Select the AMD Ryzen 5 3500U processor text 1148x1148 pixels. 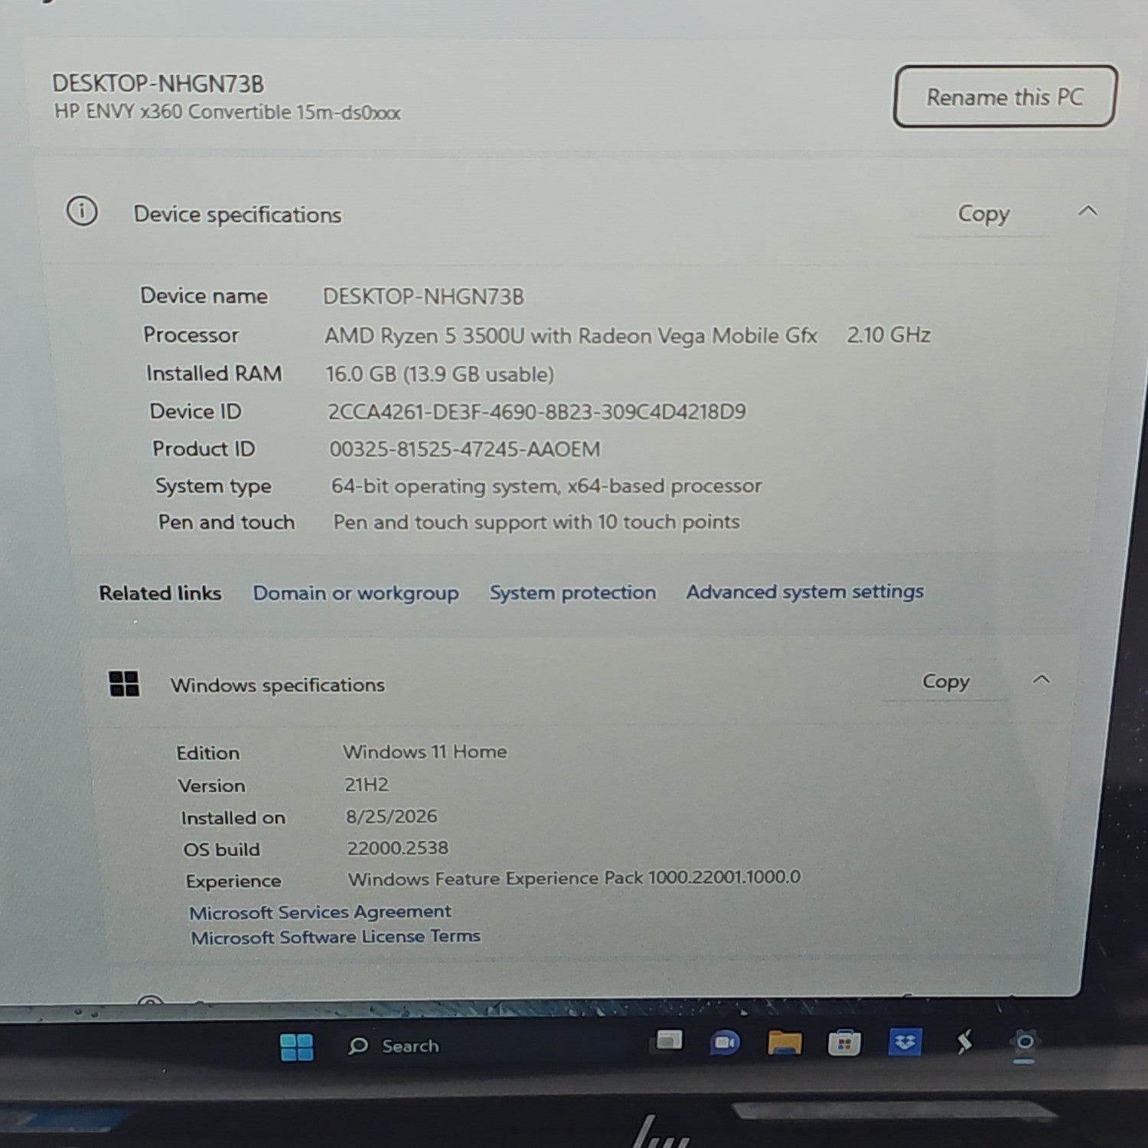(570, 335)
